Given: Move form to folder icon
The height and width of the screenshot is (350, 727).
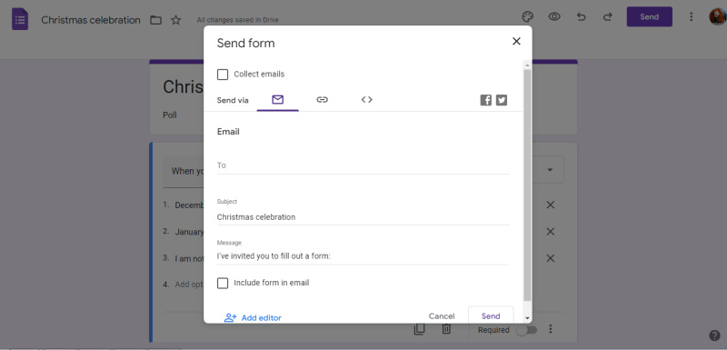Looking at the screenshot, I should [155, 20].
